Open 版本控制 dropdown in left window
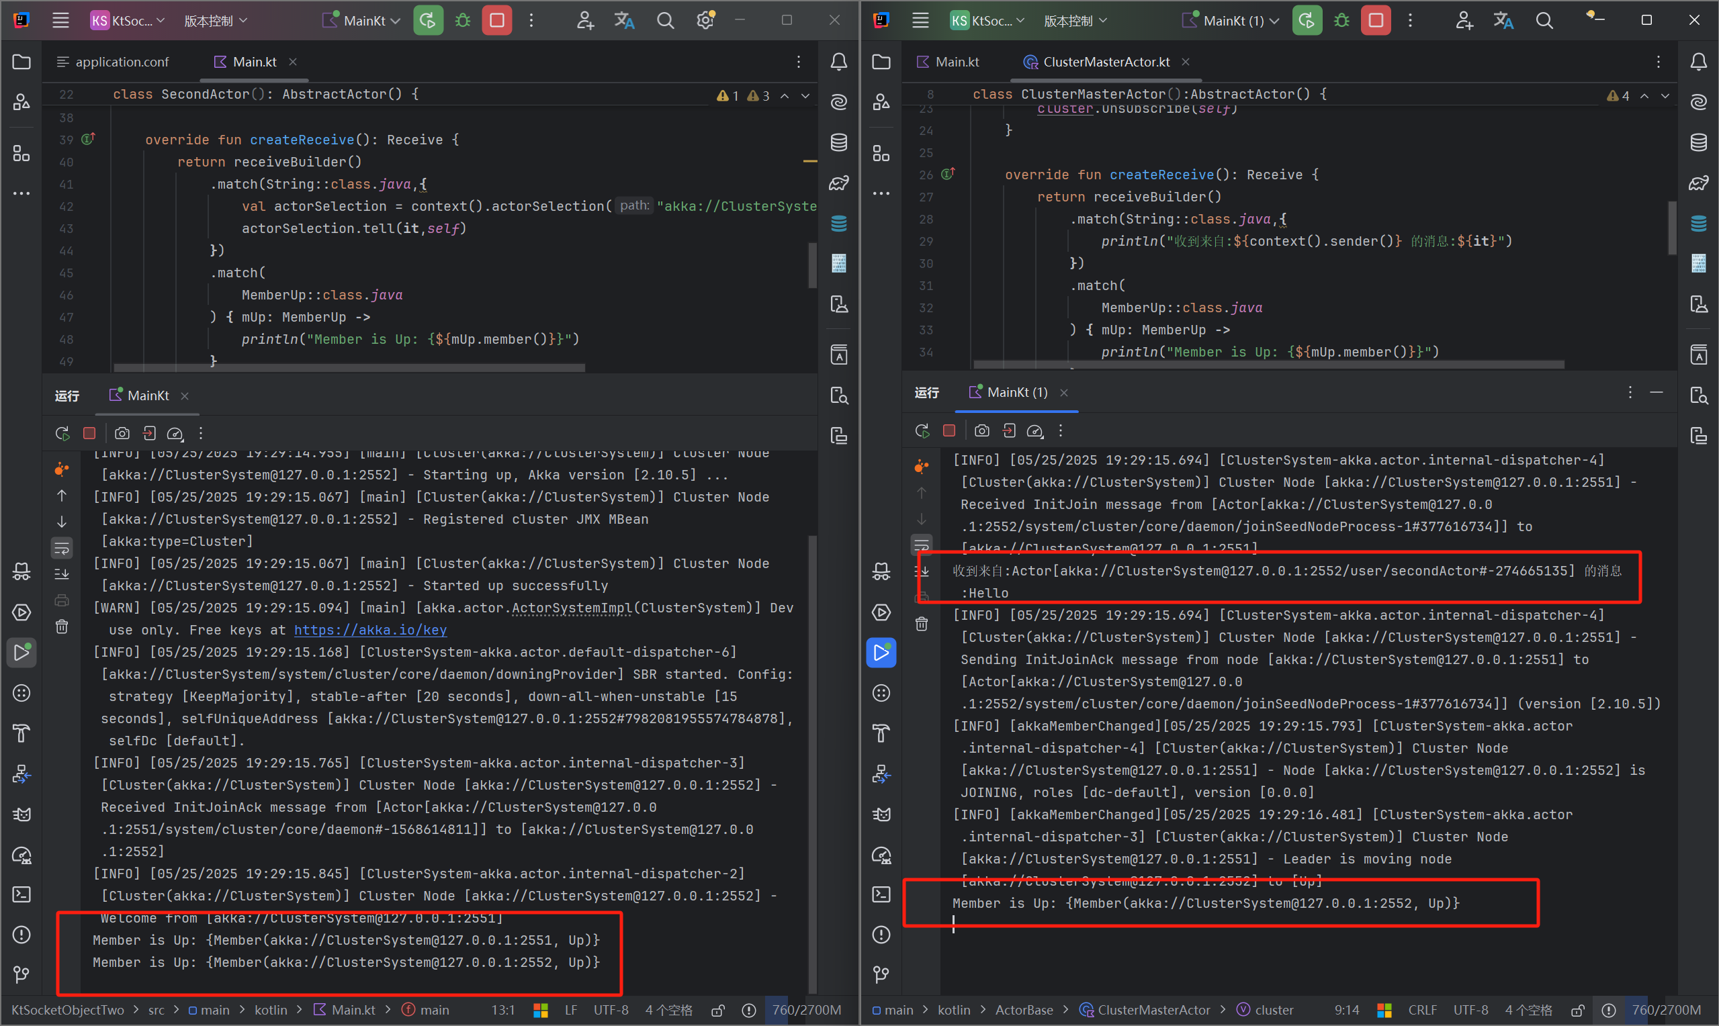Image resolution: width=1719 pixels, height=1026 pixels. tap(215, 21)
